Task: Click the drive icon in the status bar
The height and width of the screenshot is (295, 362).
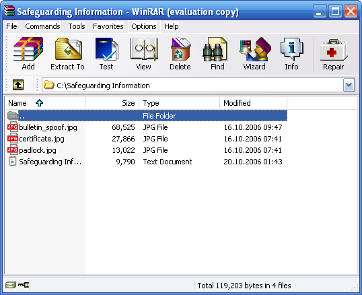Action: point(11,285)
